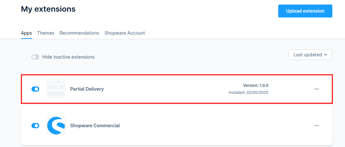Click the Partial Delivery extension name
The image size is (345, 147).
point(87,89)
